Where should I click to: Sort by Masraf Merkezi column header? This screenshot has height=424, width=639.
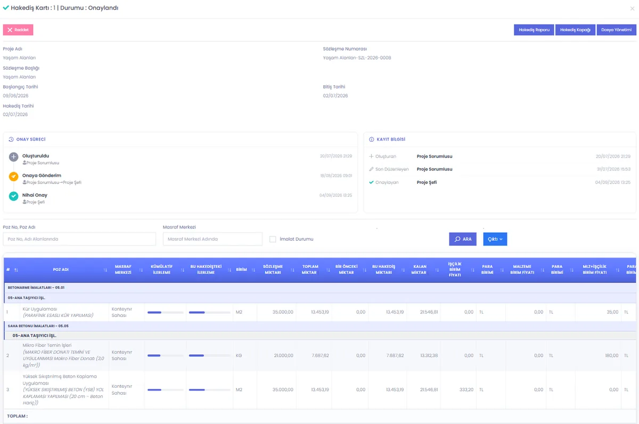[123, 270]
